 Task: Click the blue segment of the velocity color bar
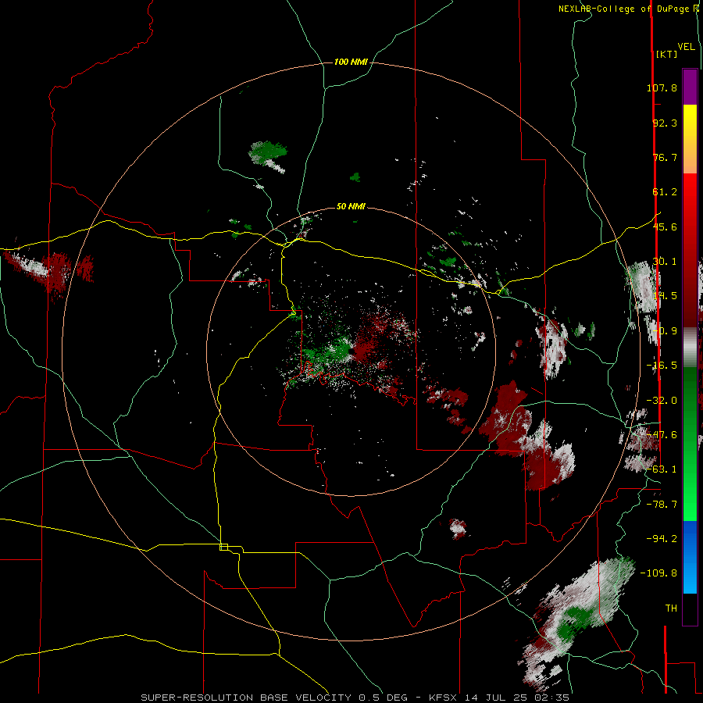click(x=690, y=557)
